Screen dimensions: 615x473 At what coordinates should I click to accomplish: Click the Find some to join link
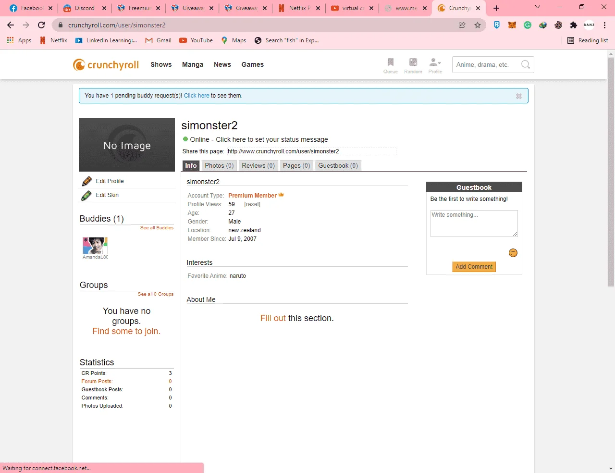[126, 331]
